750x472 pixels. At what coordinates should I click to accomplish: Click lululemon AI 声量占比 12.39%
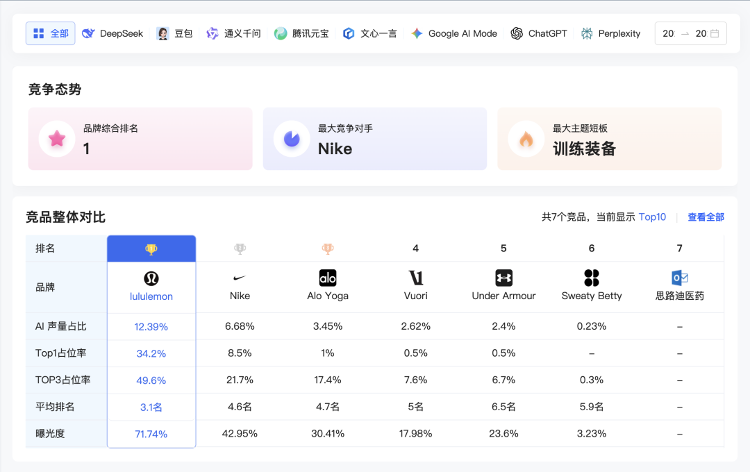click(x=151, y=327)
